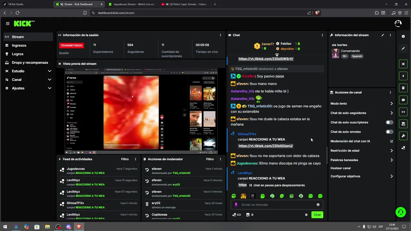Expand Chat de solo-seguidores options
The height and width of the screenshot is (231, 411).
391,113
